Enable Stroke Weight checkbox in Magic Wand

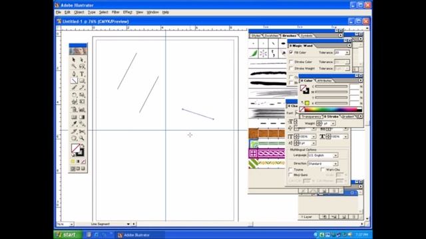pyautogui.click(x=291, y=68)
